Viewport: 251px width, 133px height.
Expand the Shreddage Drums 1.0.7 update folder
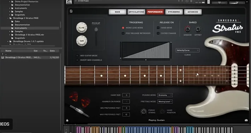click(8, 42)
